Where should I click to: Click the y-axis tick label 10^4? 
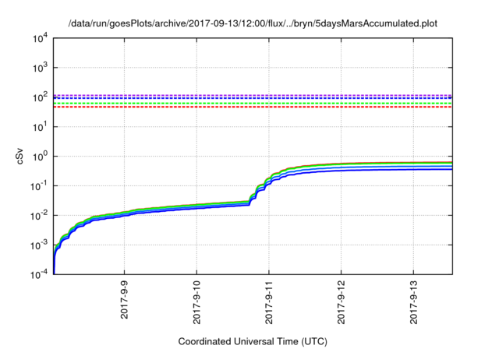point(40,38)
